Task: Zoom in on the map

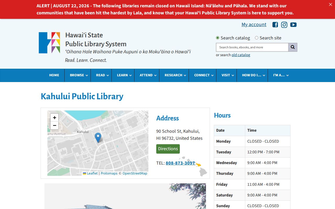Action: coord(54,118)
